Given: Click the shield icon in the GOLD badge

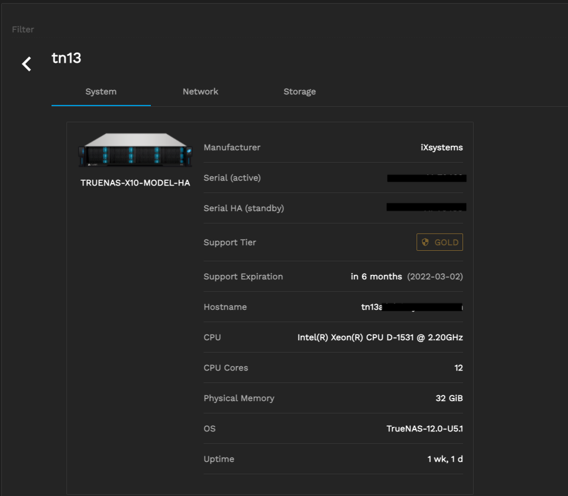Looking at the screenshot, I should pyautogui.click(x=425, y=243).
